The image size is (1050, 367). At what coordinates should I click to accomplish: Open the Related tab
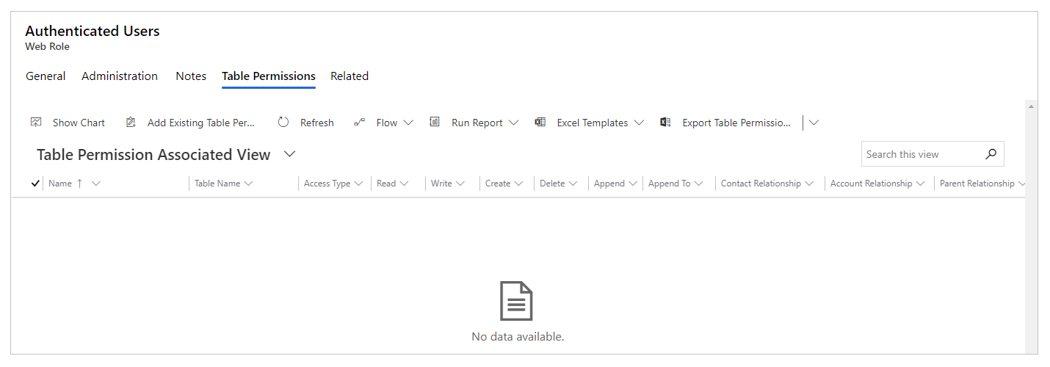[x=350, y=76]
